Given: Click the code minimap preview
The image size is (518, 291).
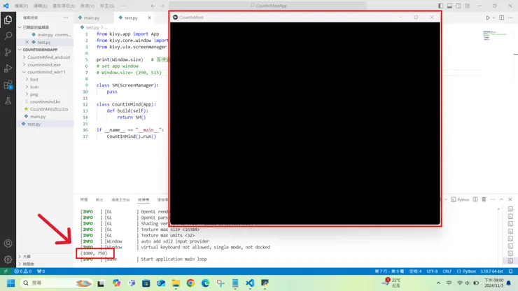Looking at the screenshot, I should tap(494, 36).
